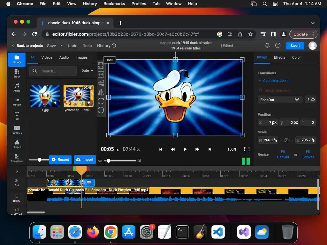Select the y2mate.bz video thumbnail
The image size is (327, 245).
tap(79, 96)
